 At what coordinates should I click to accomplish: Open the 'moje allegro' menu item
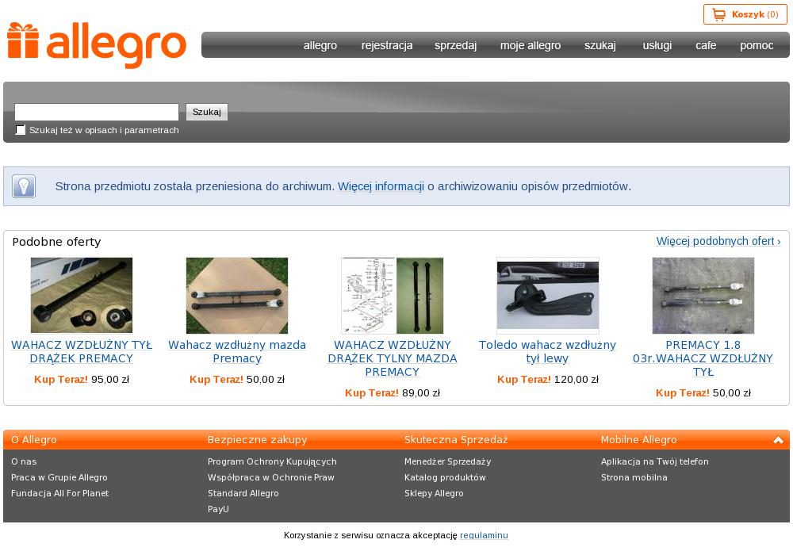click(531, 45)
